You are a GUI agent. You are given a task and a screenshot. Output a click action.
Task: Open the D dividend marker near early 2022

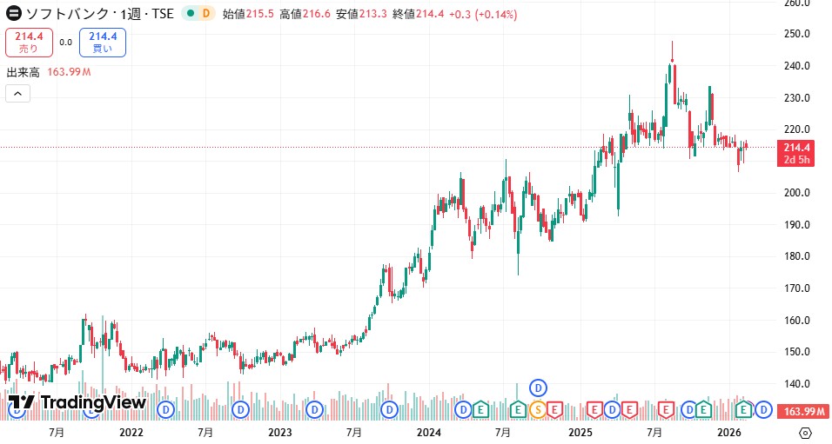click(166, 409)
